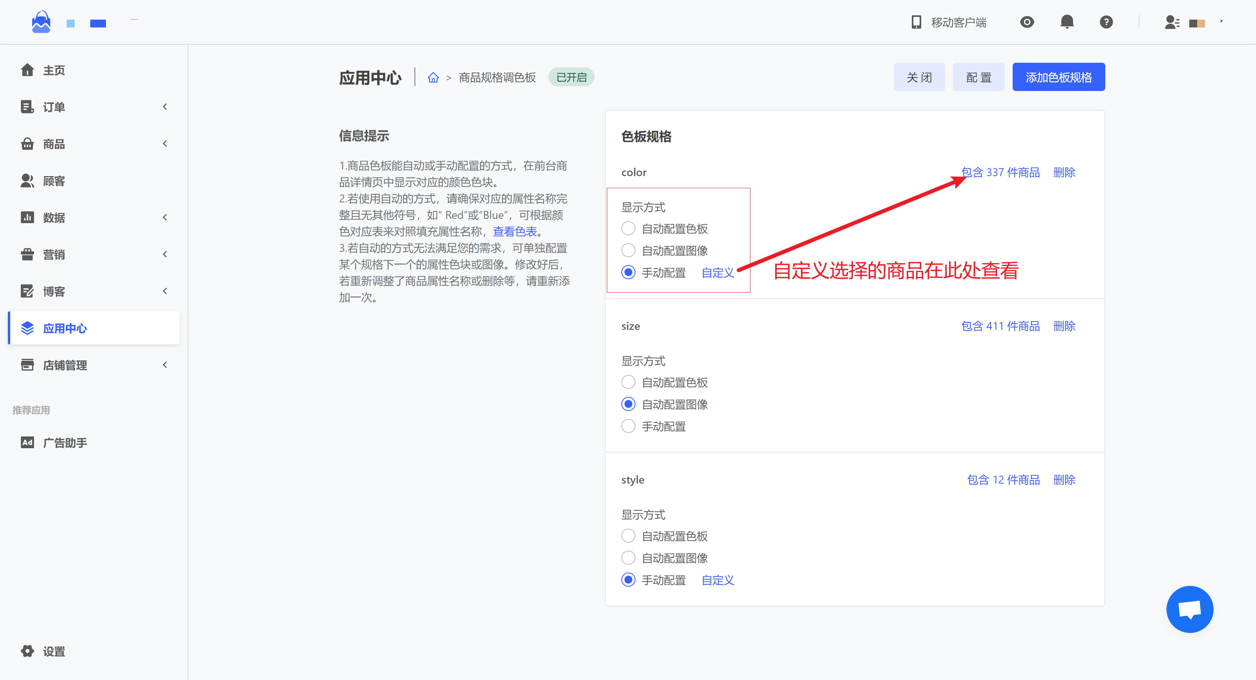Viewport: 1256px width, 680px height.
Task: Click the blog edit icon beside 博客
Action: point(27,291)
